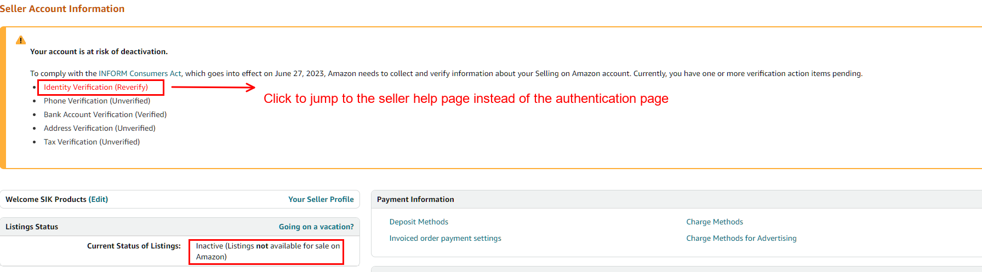Select Bank Account Verification (Verified) item
Viewport: 982px width, 272px height.
pos(105,114)
